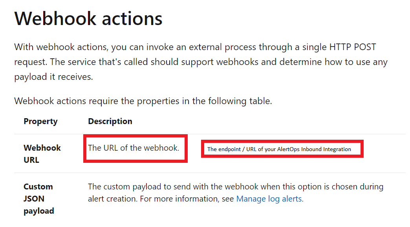Viewport: 410px width, 227px height.
Task: Open the Manage log alerts link
Action: click(269, 199)
